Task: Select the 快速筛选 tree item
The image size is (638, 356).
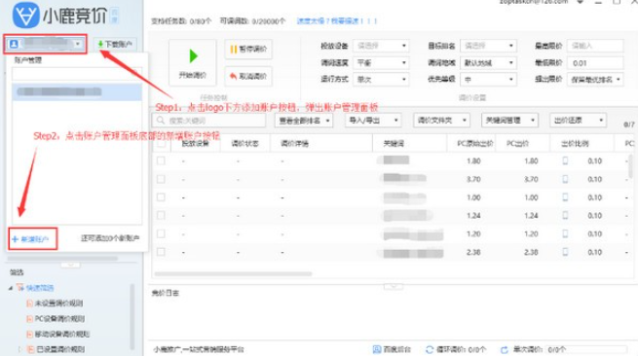Action: (40, 288)
